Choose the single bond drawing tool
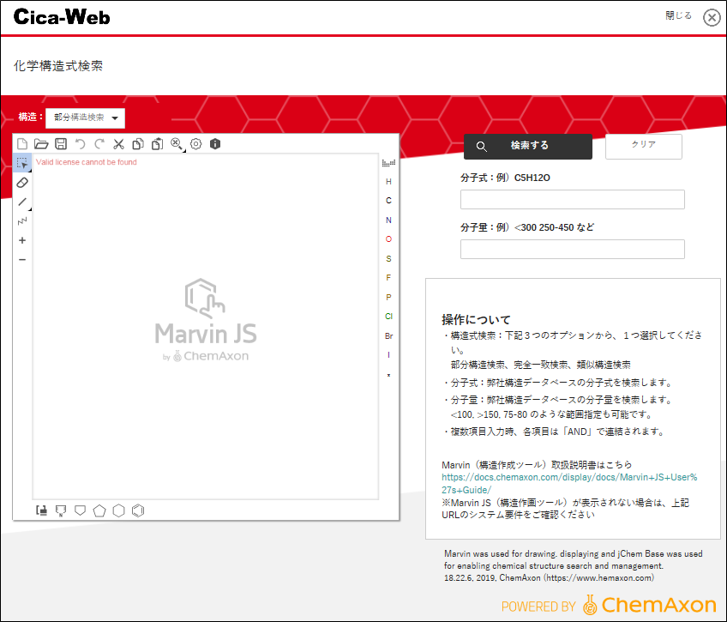The image size is (727, 622). point(22,202)
